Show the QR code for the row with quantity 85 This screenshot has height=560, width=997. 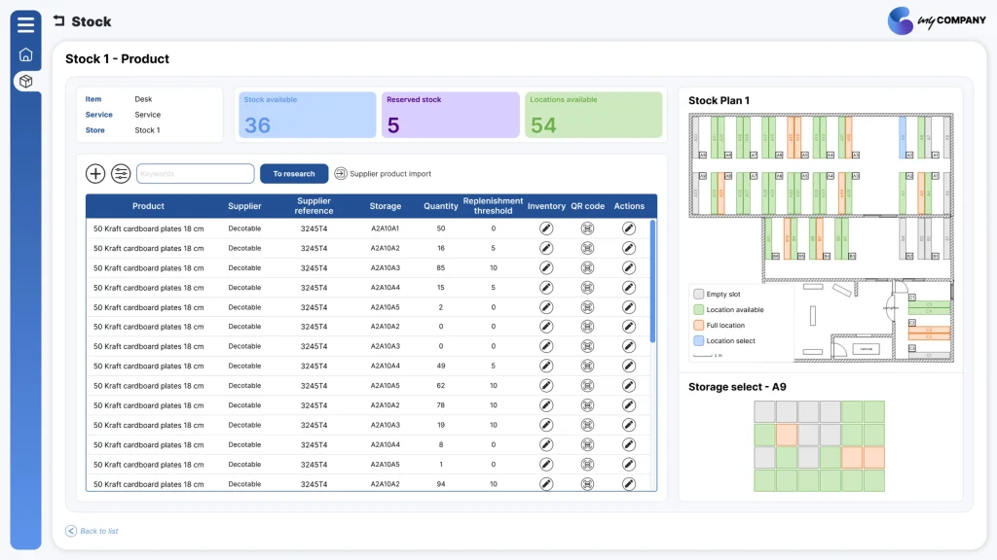click(587, 268)
